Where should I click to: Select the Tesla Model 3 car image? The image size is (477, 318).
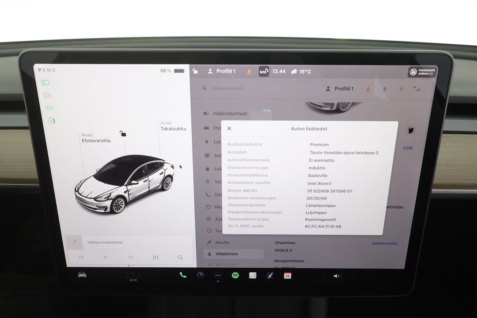tap(125, 184)
